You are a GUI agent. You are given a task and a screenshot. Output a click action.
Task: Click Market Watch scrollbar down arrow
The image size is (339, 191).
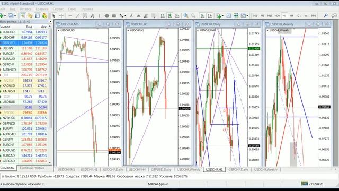[x=50, y=162]
